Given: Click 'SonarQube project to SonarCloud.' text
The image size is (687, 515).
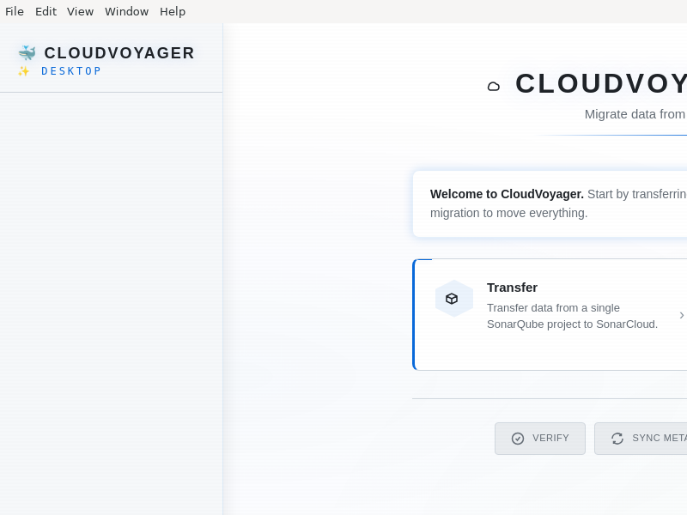Looking at the screenshot, I should click(x=572, y=324).
